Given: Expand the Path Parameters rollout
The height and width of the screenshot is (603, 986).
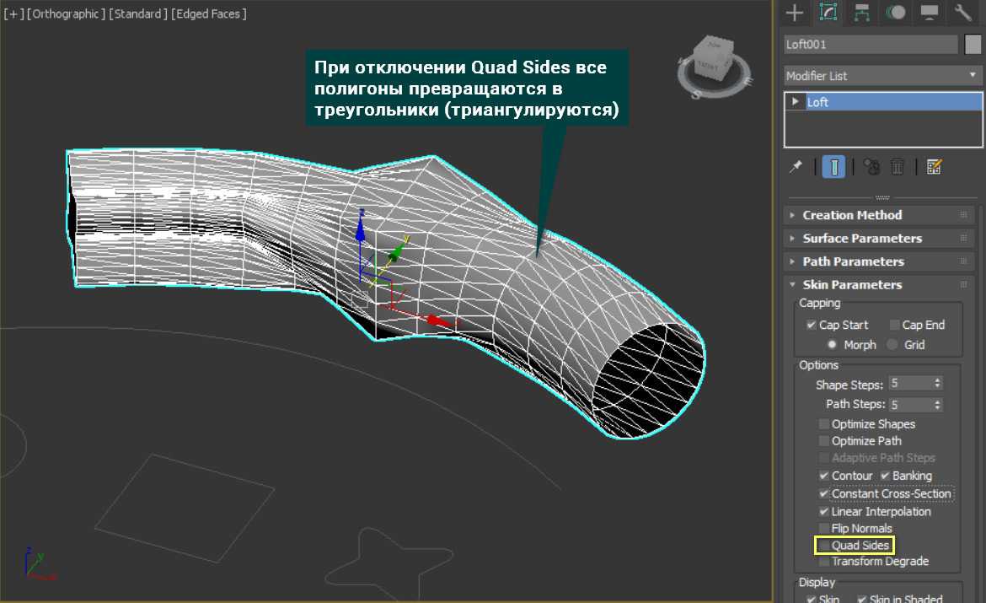Looking at the screenshot, I should (853, 261).
